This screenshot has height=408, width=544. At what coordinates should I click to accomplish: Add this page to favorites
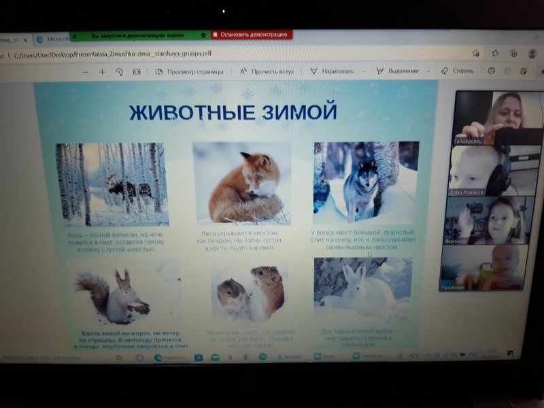click(476, 54)
